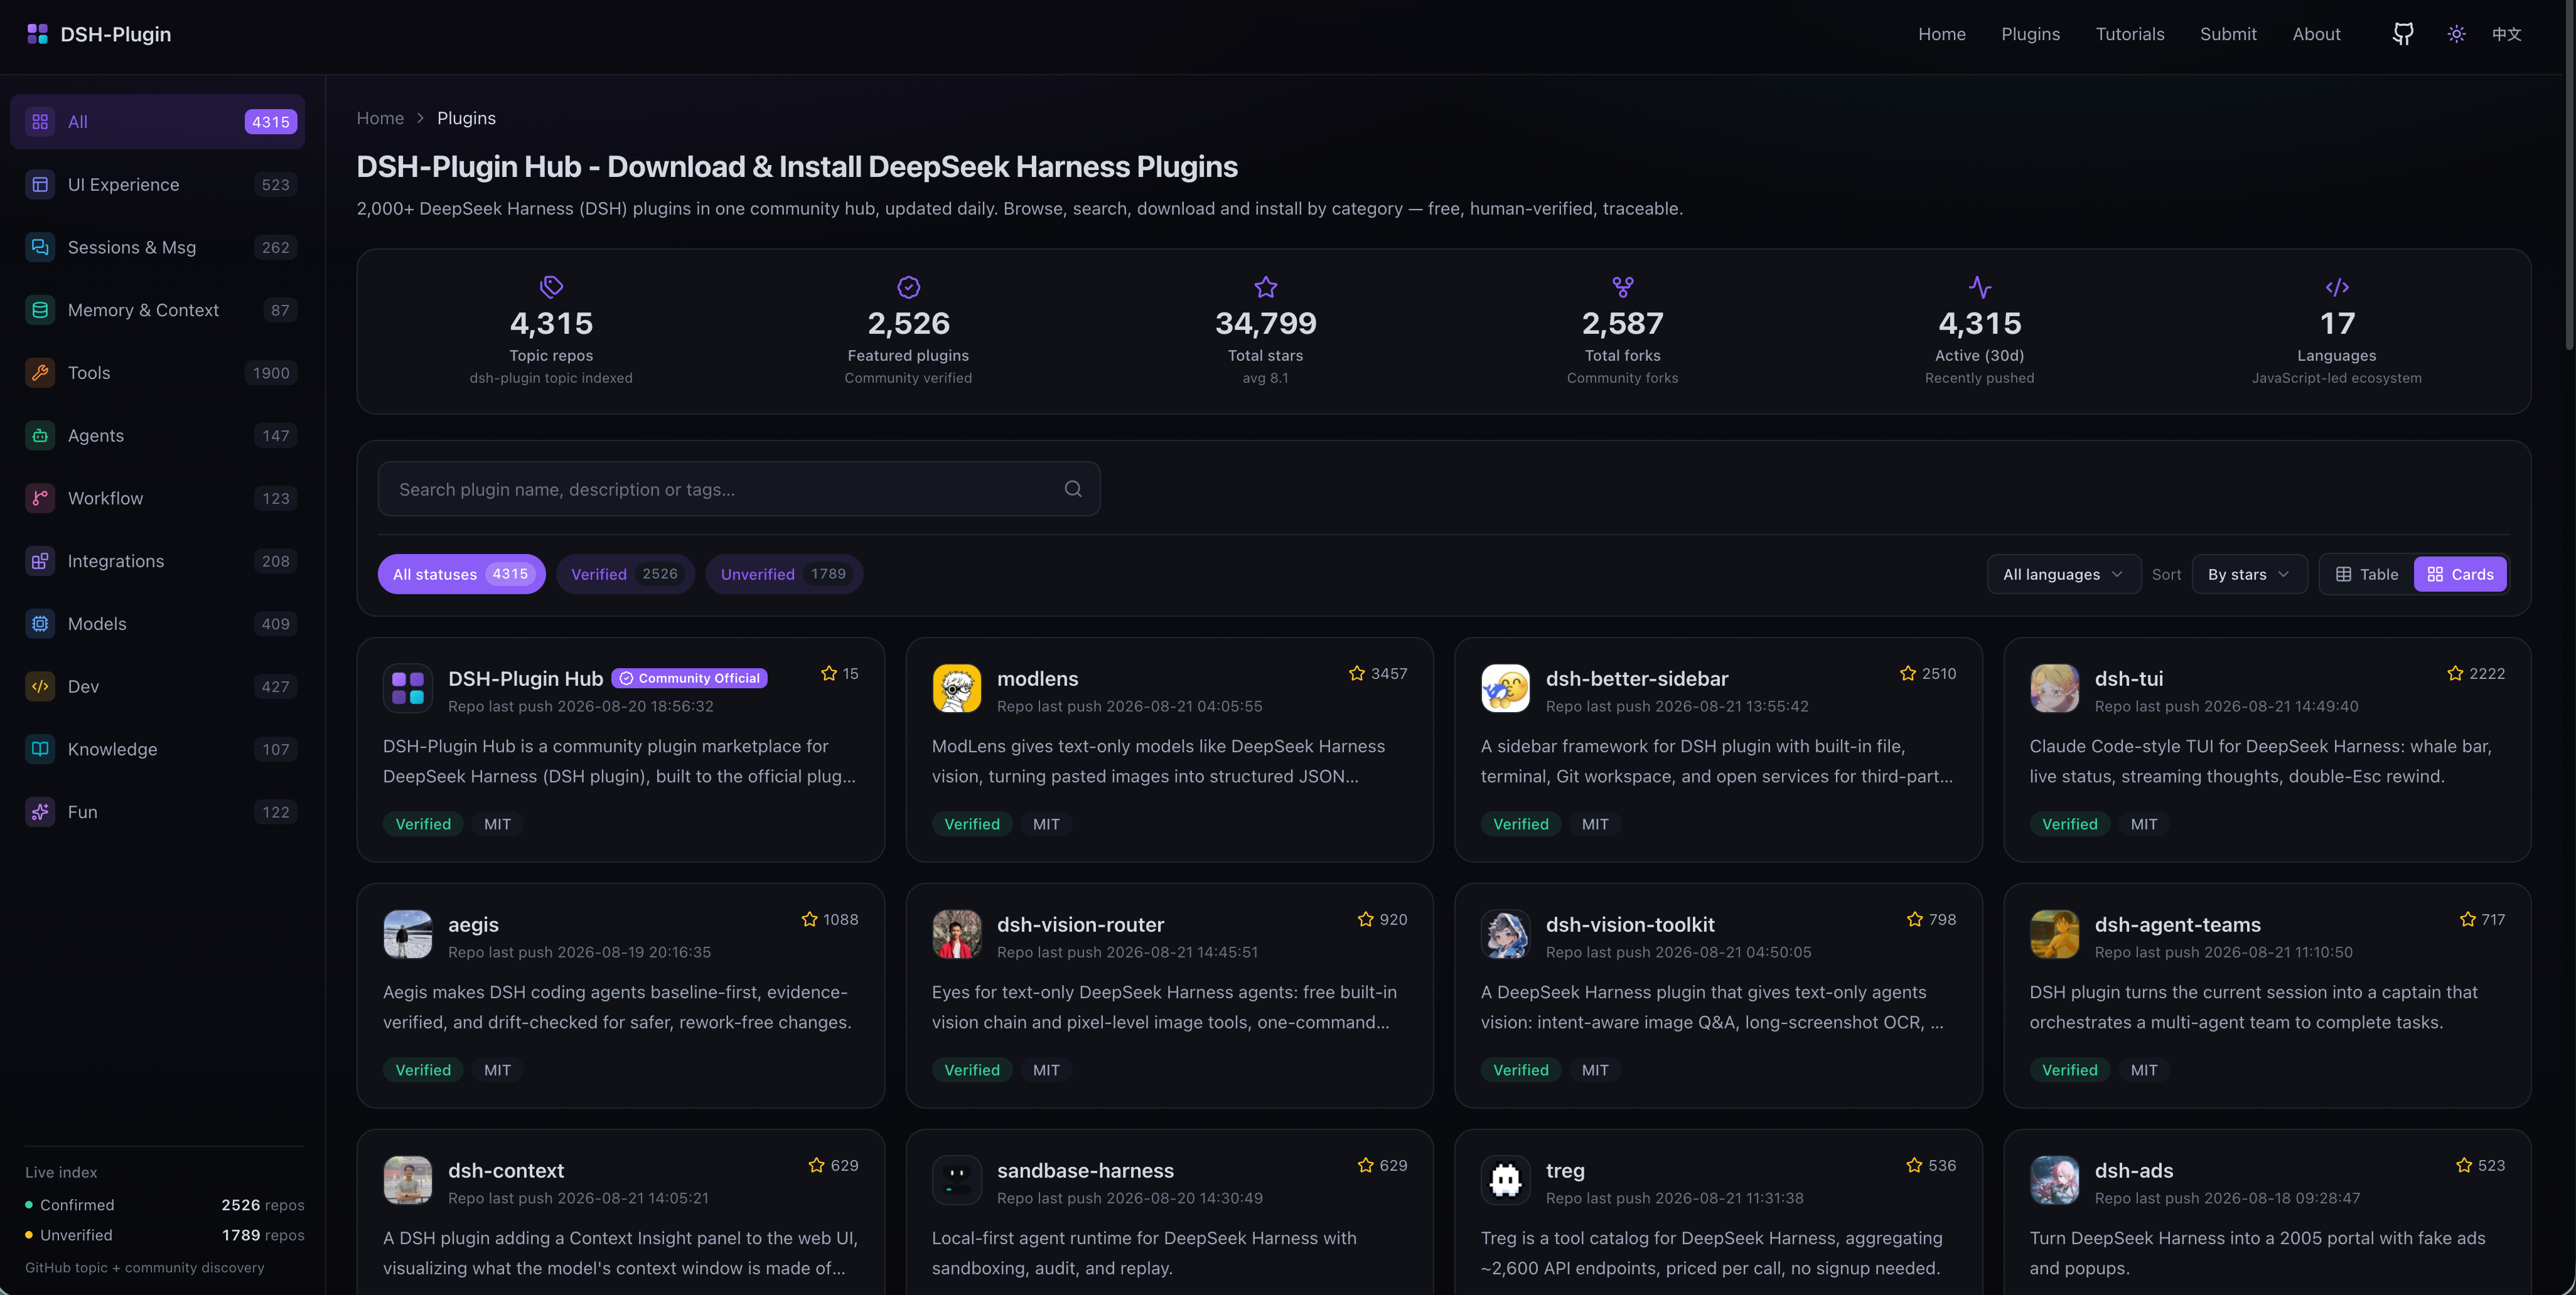Click the DSH-Plugin logo icon
The width and height of the screenshot is (2576, 1295).
coord(37,34)
